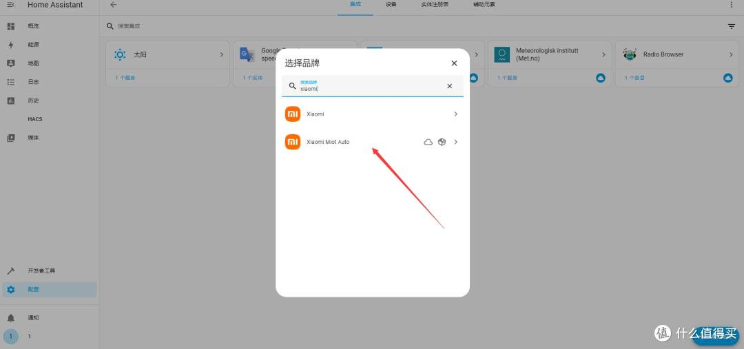Click the brand search field containing xiaomi

click(373, 86)
